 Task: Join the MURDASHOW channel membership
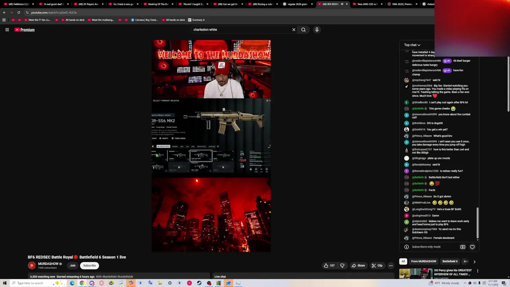coord(73,265)
